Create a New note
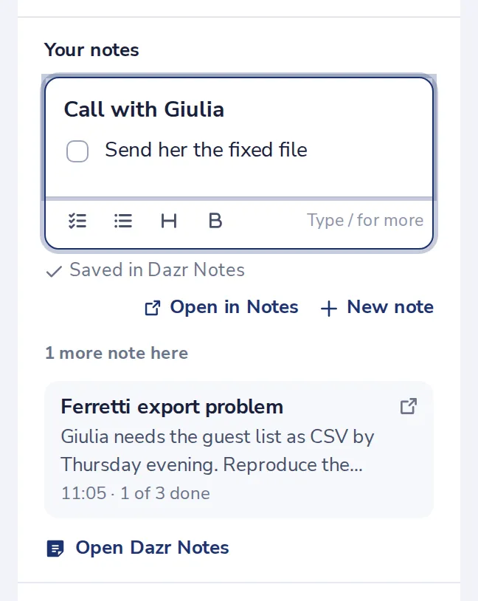Screen dimensions: 478x601 [377, 307]
